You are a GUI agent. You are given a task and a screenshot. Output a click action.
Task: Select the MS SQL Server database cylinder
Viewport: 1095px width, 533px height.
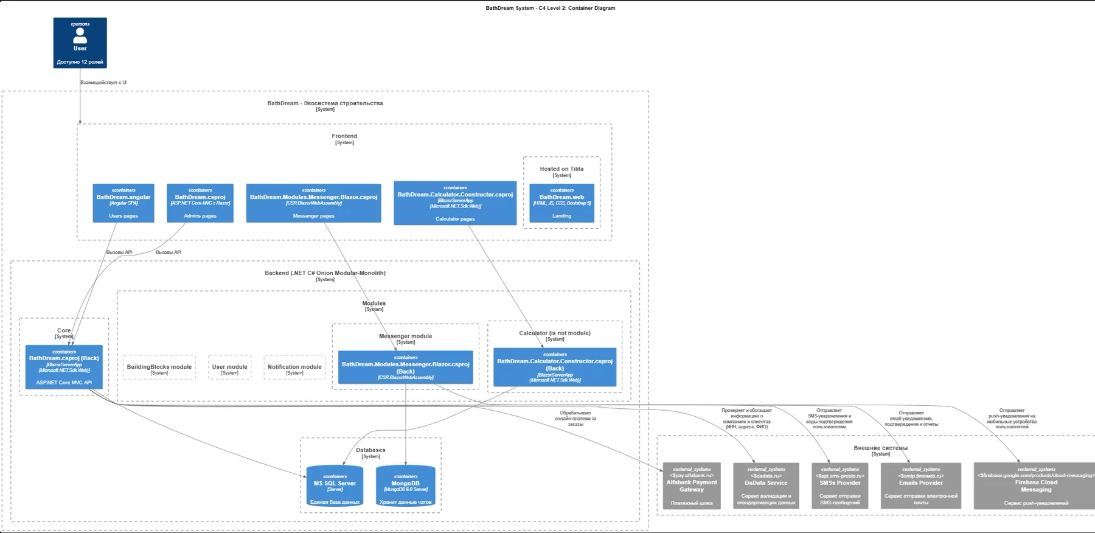point(335,487)
